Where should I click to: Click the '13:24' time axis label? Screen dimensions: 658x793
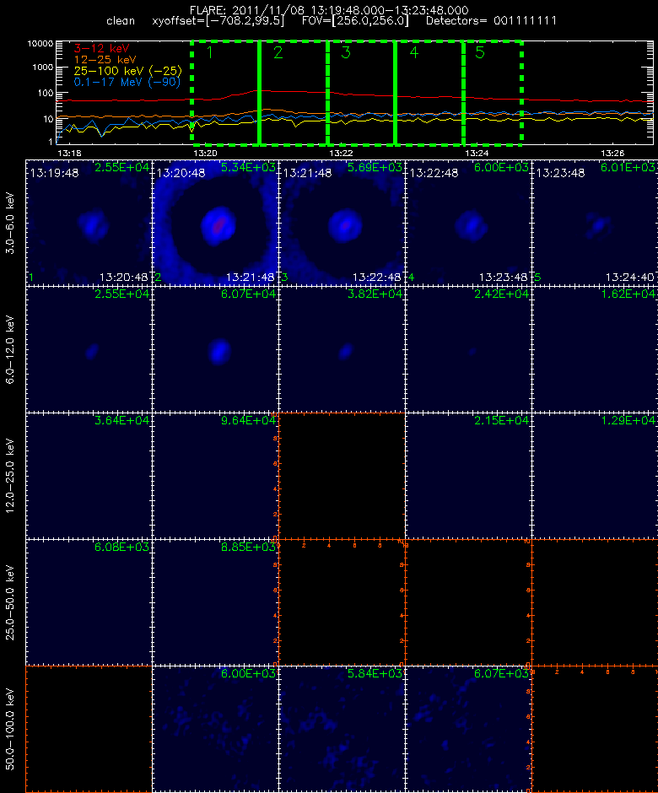tap(477, 153)
